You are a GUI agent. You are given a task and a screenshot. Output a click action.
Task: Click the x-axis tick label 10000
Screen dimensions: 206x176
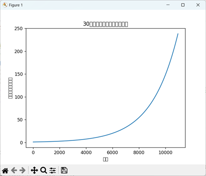coord(165,153)
